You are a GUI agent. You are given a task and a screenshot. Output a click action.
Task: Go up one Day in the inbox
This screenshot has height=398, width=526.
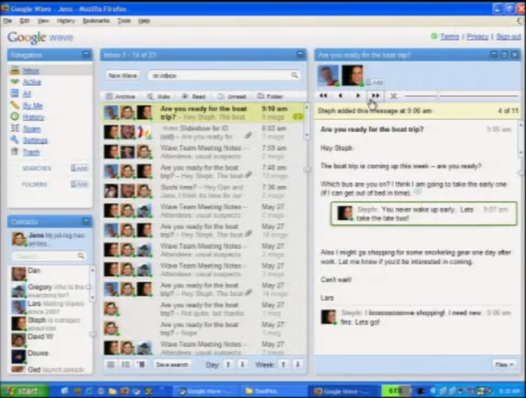(x=228, y=364)
